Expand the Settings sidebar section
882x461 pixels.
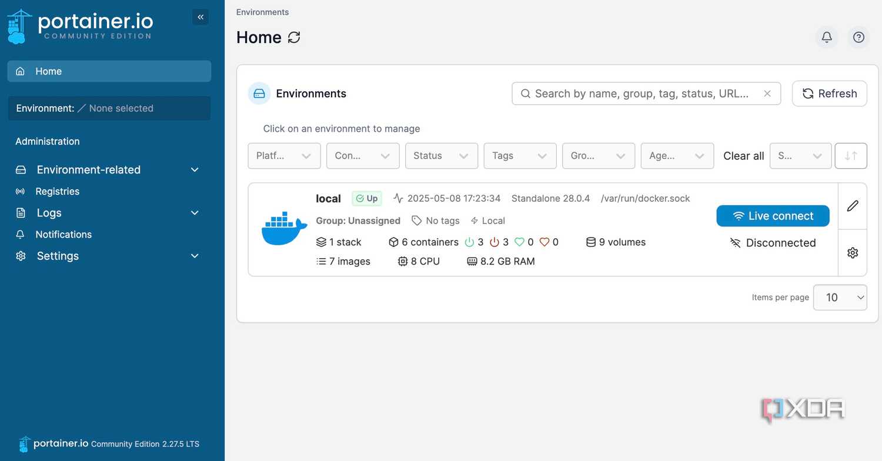coord(108,256)
